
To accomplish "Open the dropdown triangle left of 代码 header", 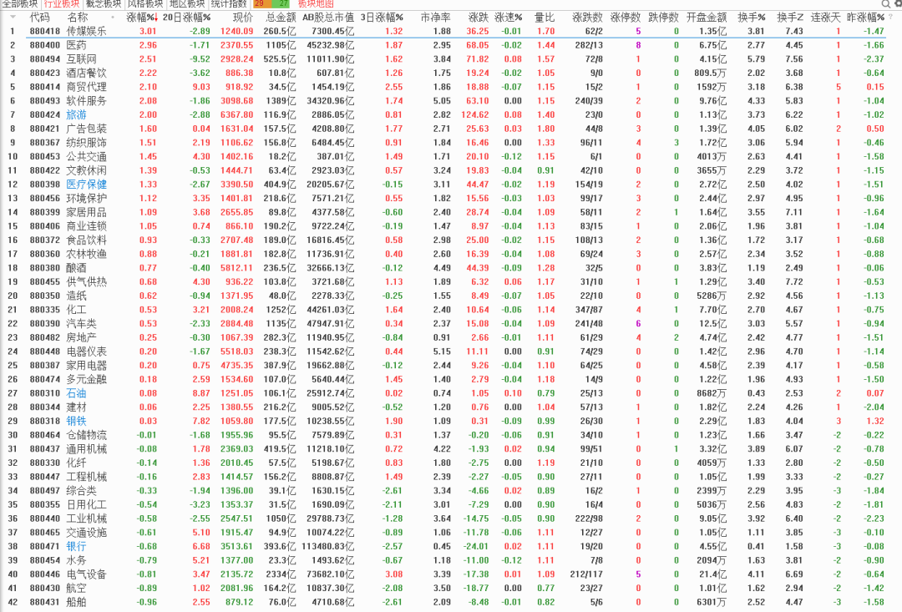I will (13, 18).
